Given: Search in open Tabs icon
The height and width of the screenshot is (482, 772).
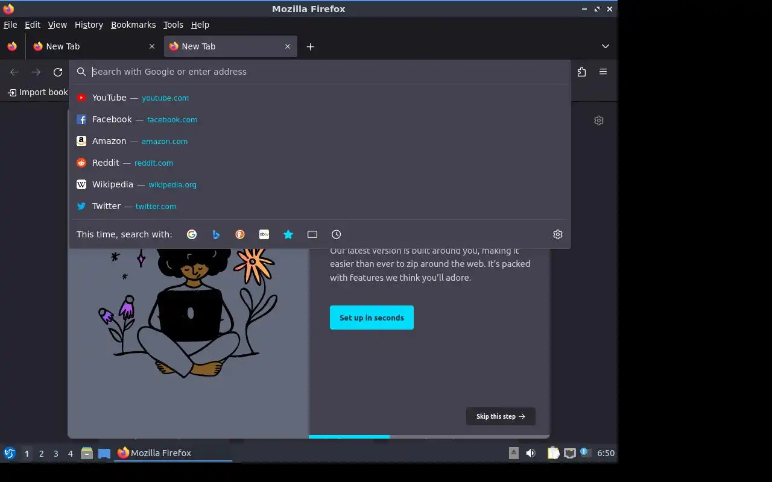Looking at the screenshot, I should tap(312, 234).
